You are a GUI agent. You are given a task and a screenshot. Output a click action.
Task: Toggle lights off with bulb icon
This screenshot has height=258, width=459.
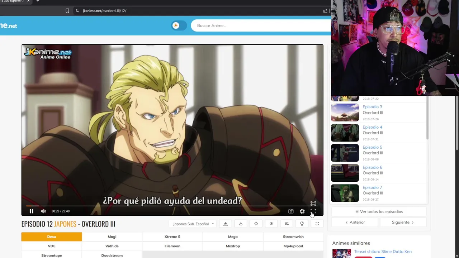(x=302, y=224)
